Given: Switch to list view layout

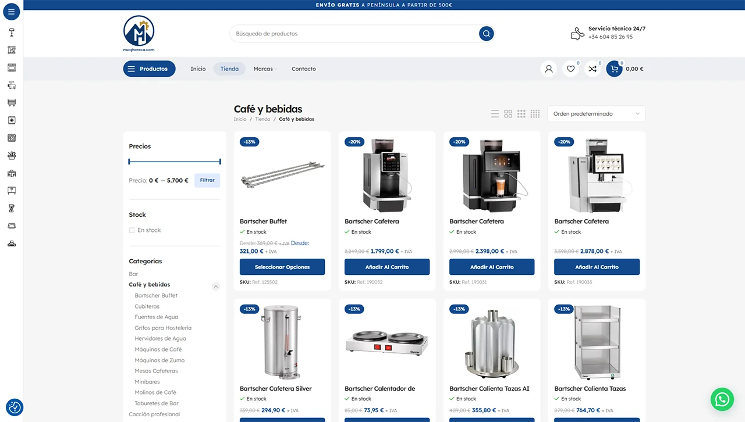Looking at the screenshot, I should [x=495, y=114].
